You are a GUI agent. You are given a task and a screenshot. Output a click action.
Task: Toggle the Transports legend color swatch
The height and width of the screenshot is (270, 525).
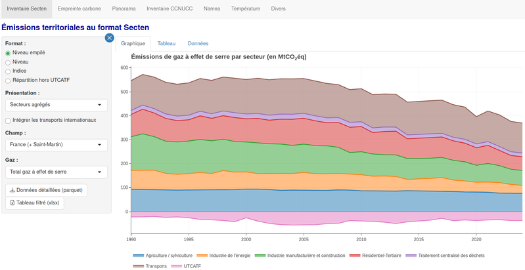point(138,265)
